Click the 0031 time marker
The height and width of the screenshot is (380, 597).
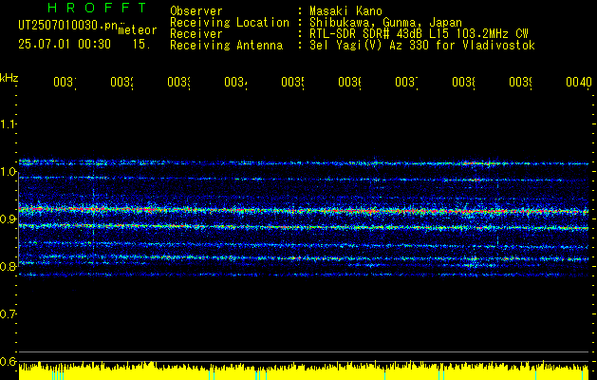point(65,82)
